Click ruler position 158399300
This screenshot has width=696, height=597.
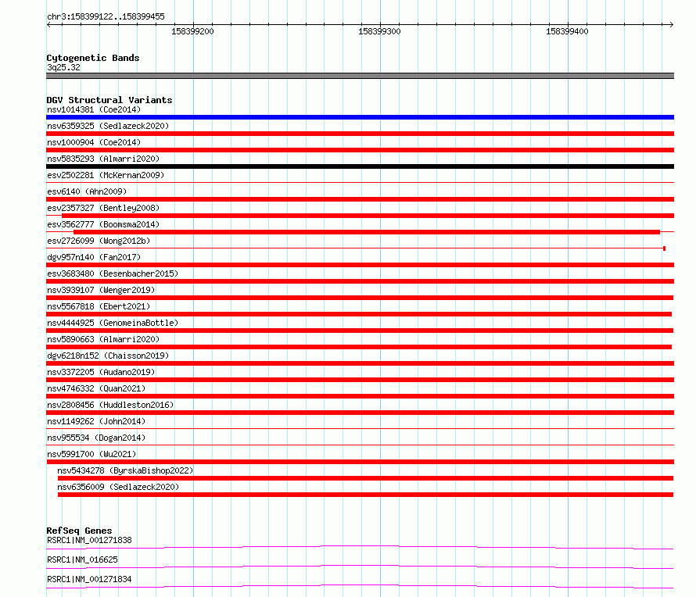(x=379, y=31)
